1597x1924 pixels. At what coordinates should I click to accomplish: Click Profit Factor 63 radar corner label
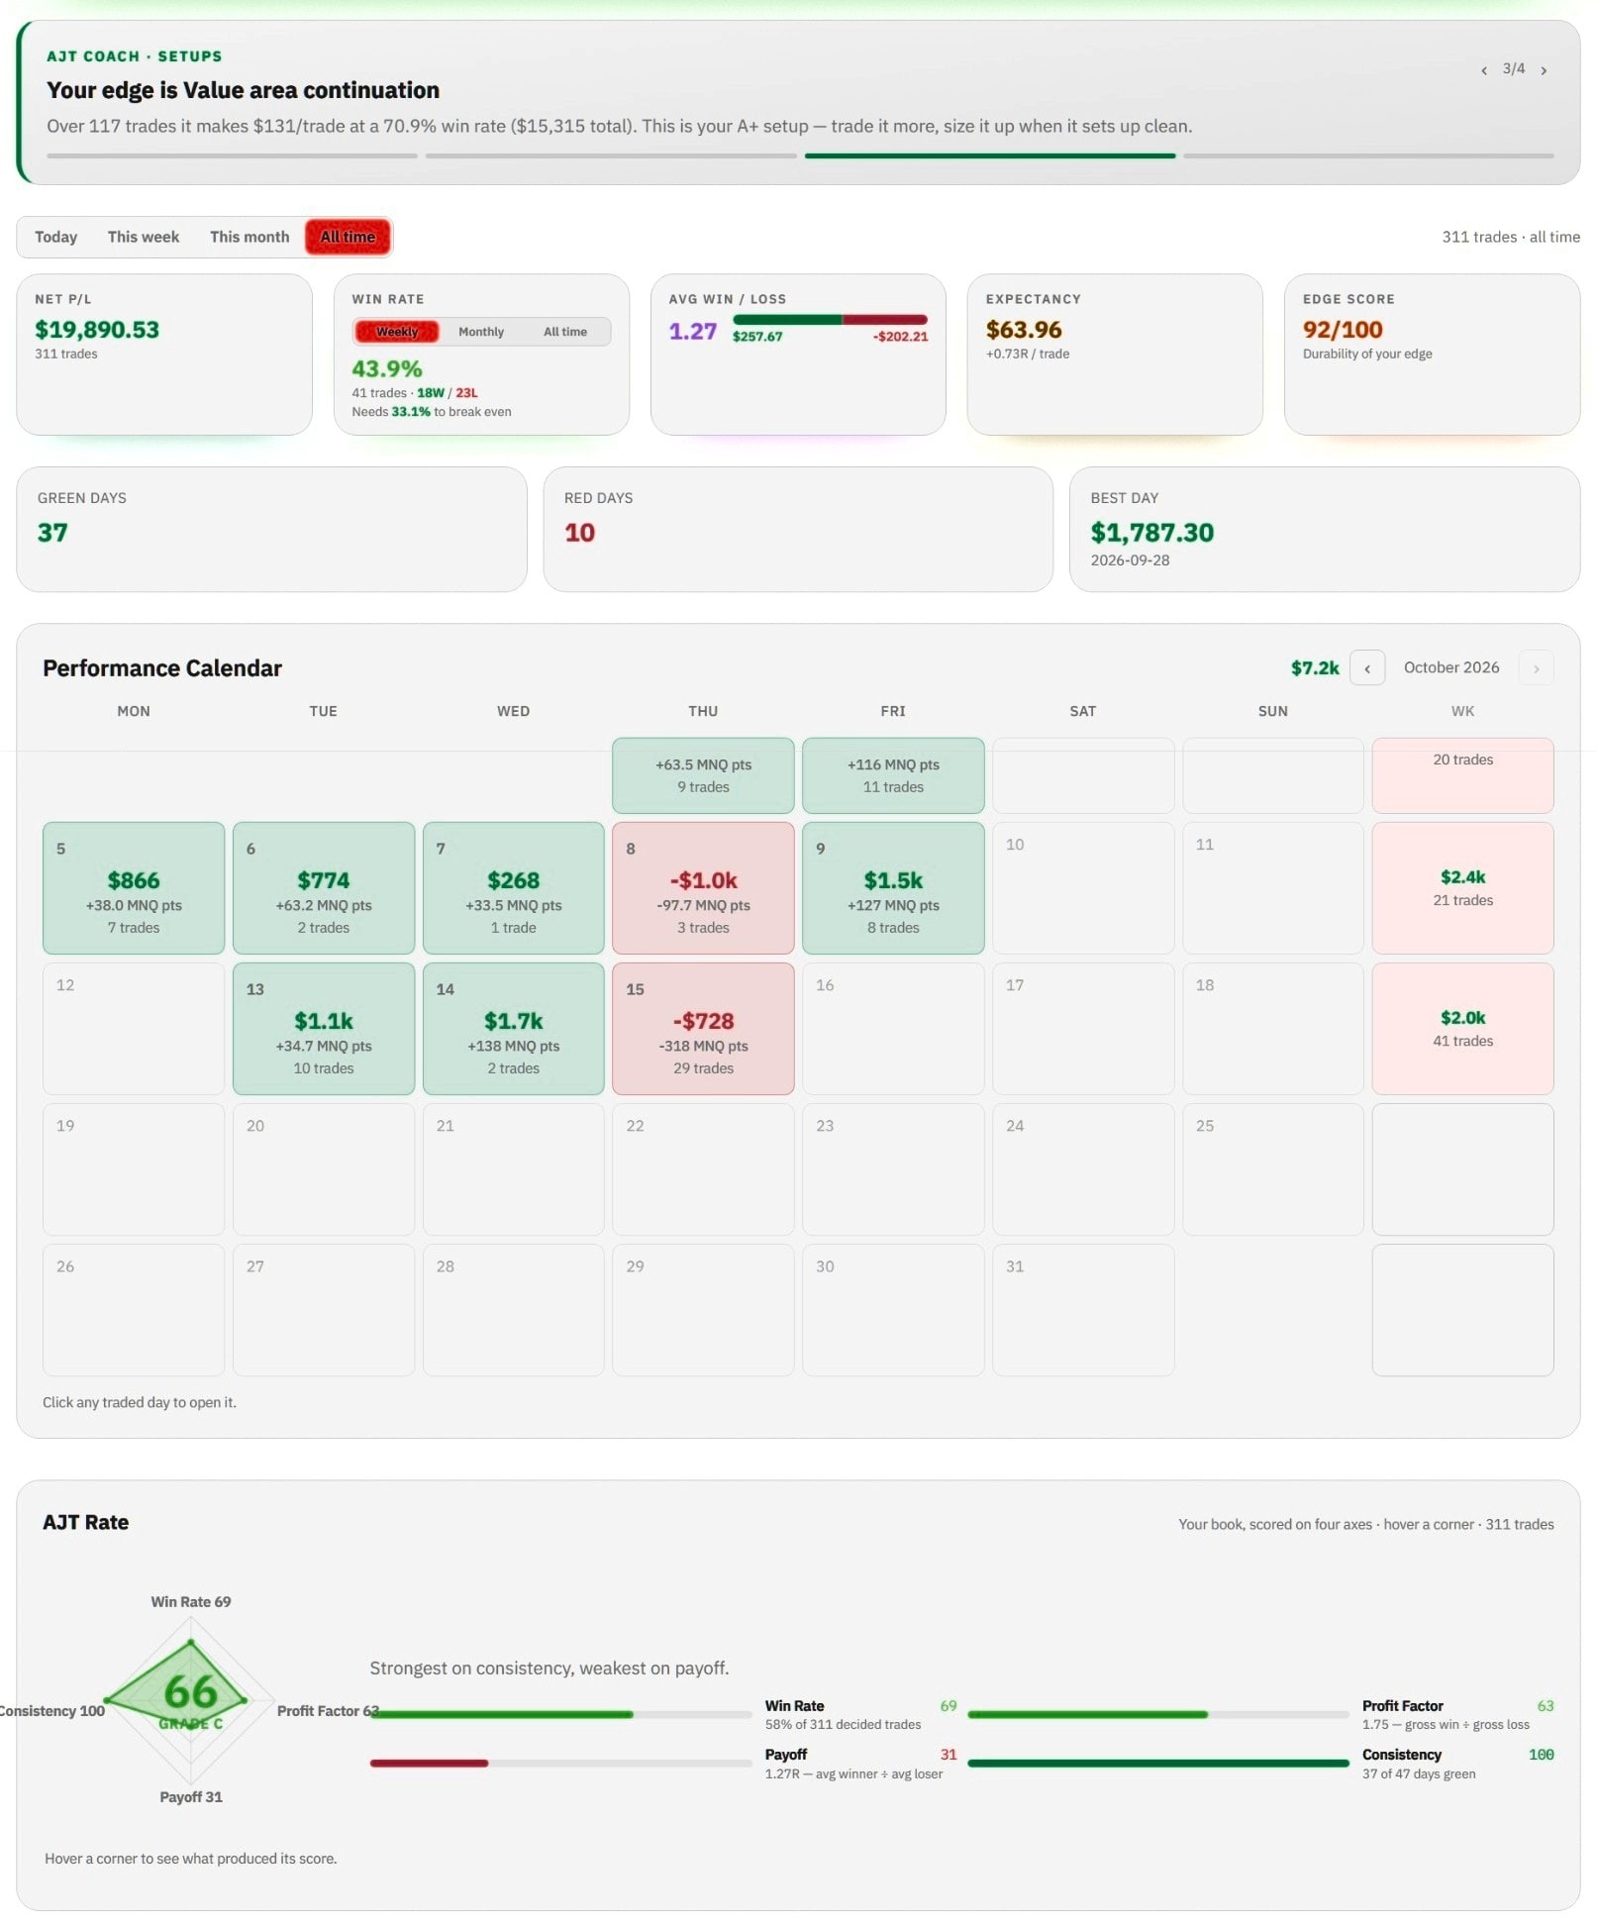pos(328,1710)
